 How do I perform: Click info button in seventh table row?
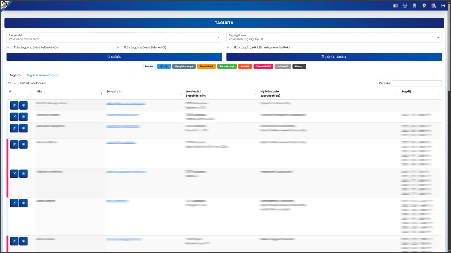pos(23,241)
